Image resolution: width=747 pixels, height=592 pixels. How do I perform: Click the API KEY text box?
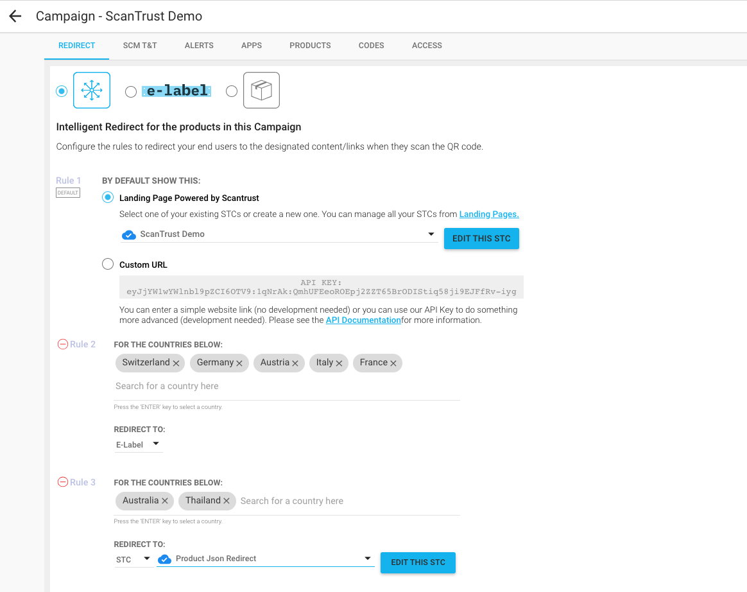click(x=321, y=287)
